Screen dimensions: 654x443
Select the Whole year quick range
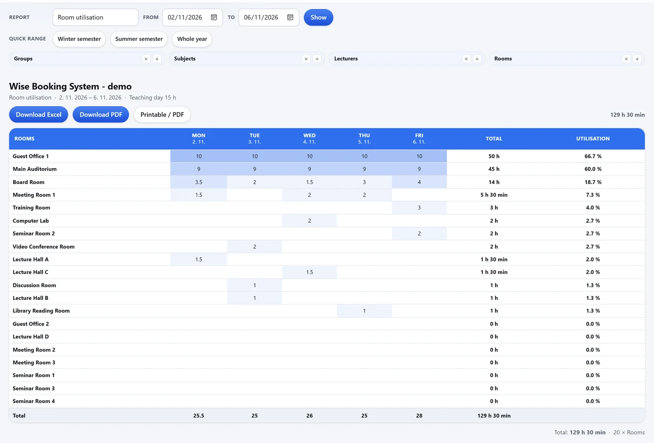point(192,39)
